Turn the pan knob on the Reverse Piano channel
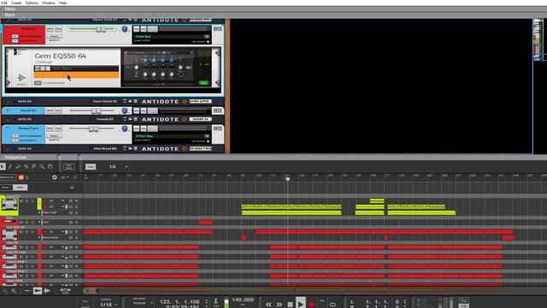 125,128
